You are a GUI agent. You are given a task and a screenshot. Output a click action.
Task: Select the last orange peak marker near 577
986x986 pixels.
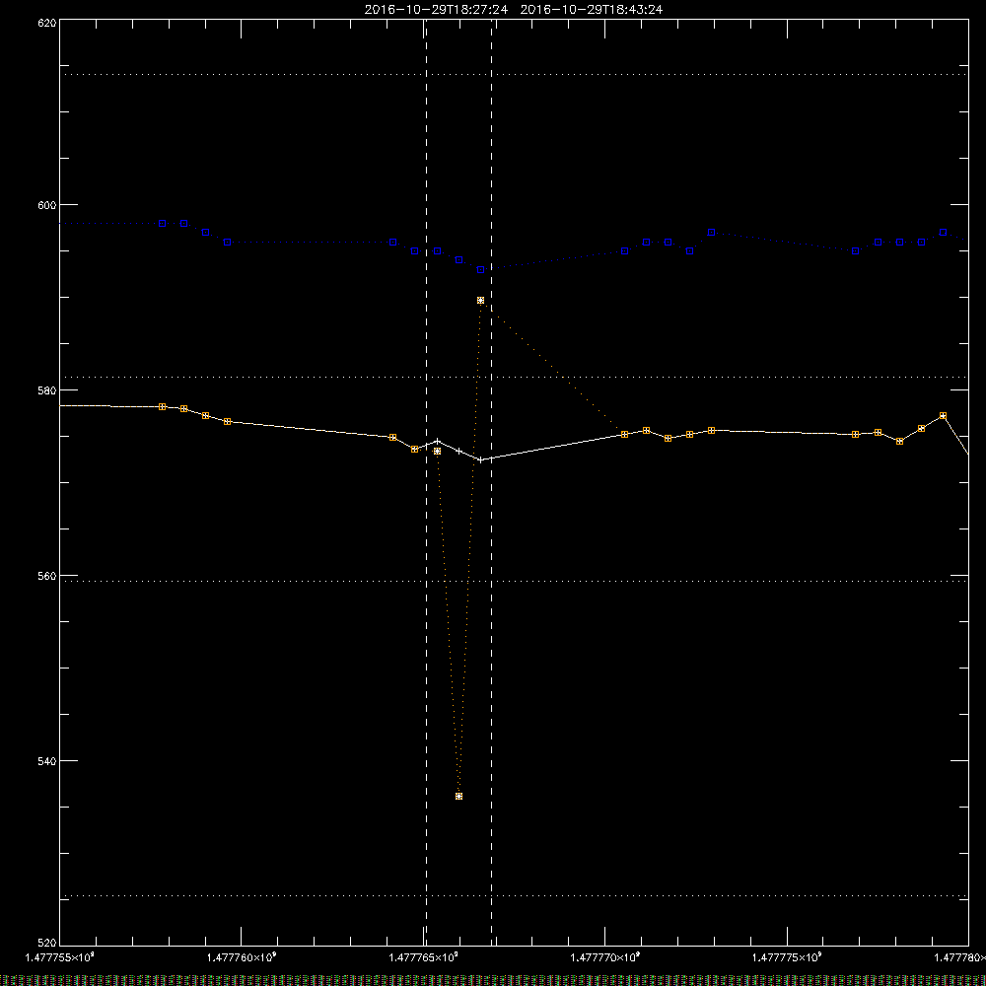pyautogui.click(x=944, y=416)
